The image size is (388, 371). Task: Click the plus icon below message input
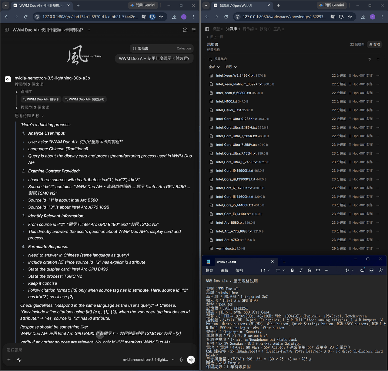(x=9, y=359)
